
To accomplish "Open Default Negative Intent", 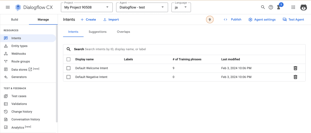I will point(91,77).
